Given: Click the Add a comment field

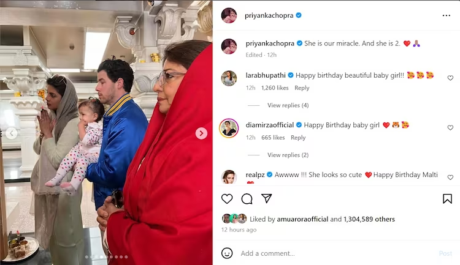Looking at the screenshot, I should click(337, 253).
